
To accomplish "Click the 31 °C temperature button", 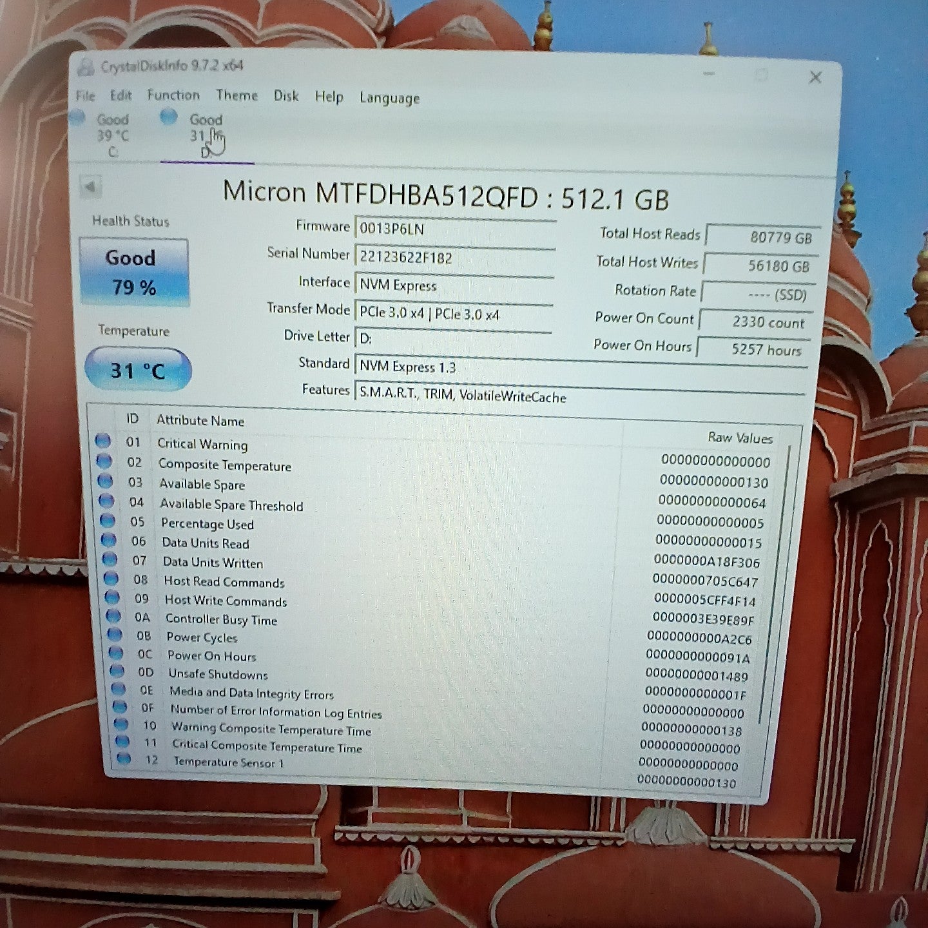I will [137, 369].
